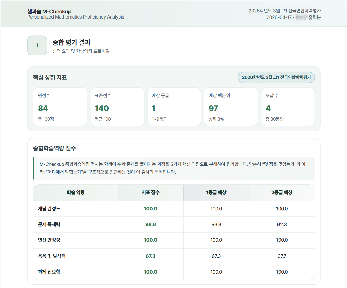Click the section number I badge
The height and width of the screenshot is (288, 347).
coord(37,45)
